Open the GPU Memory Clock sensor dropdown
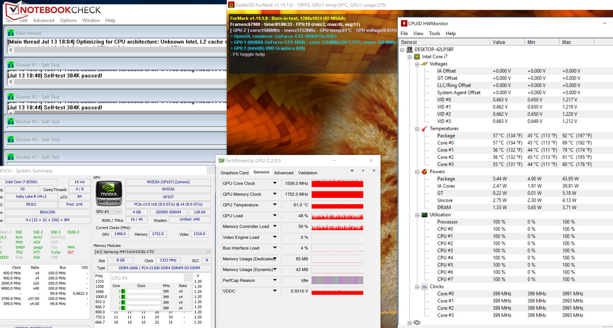The width and height of the screenshot is (613, 328). [x=275, y=194]
